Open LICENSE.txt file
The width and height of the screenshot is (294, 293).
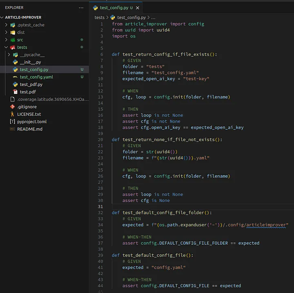tap(29, 114)
